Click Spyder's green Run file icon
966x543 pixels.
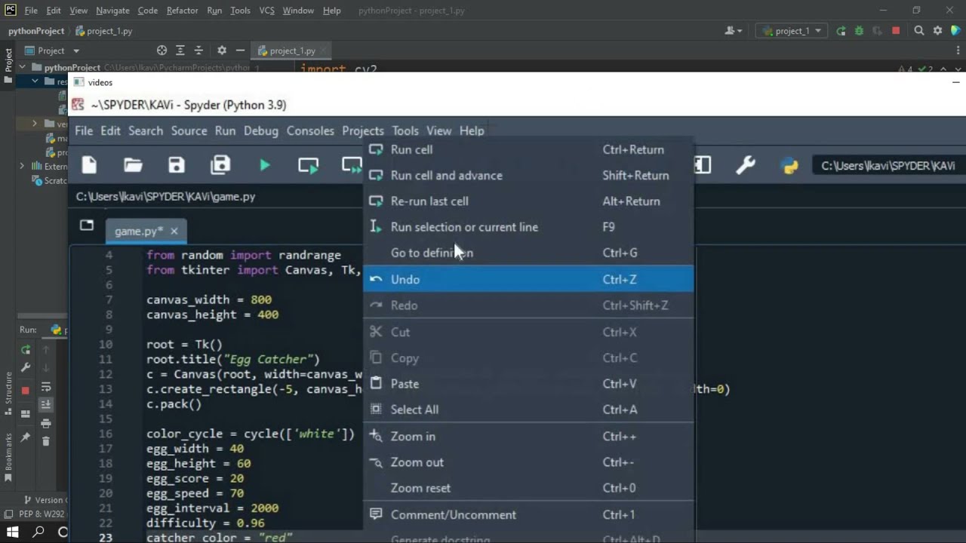pos(265,165)
